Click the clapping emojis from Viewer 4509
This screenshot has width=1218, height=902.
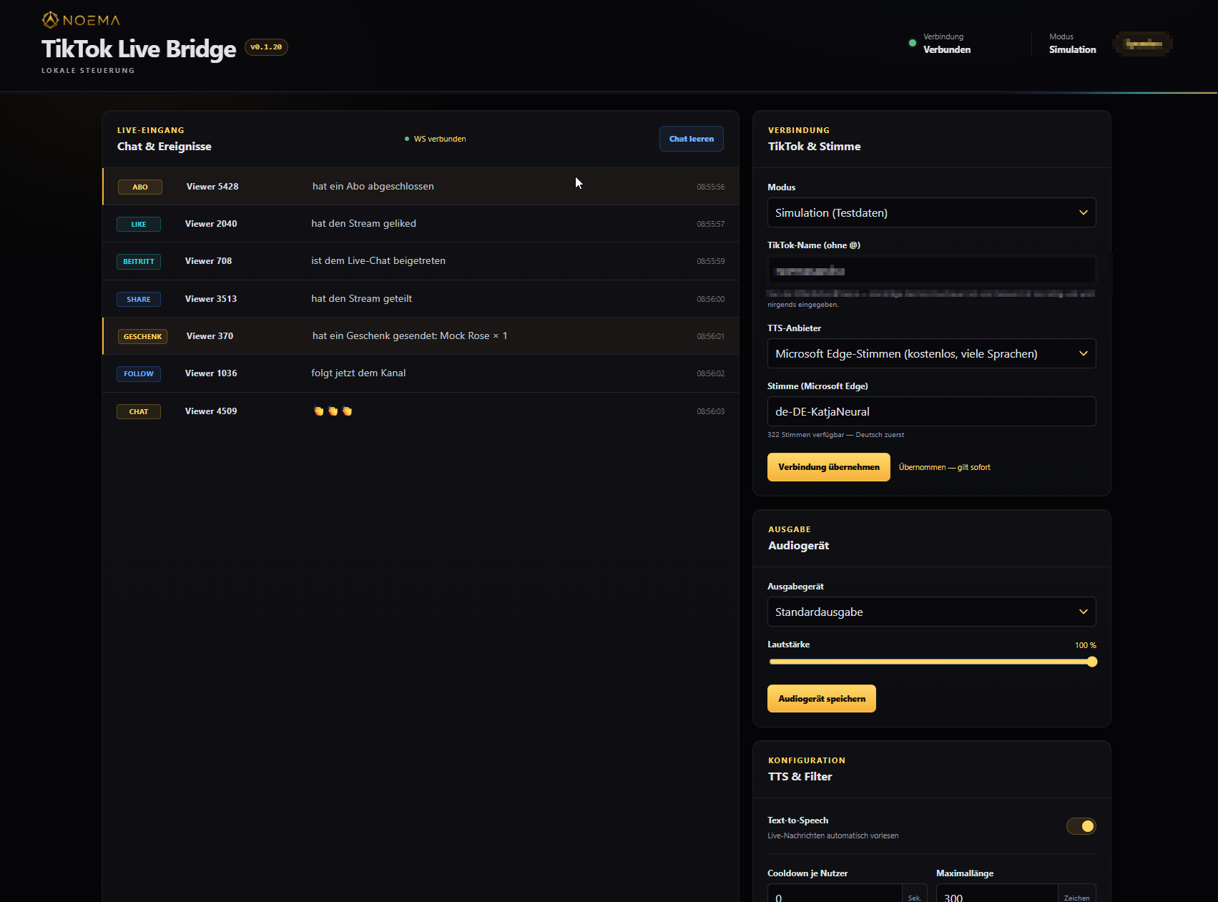[x=333, y=411]
